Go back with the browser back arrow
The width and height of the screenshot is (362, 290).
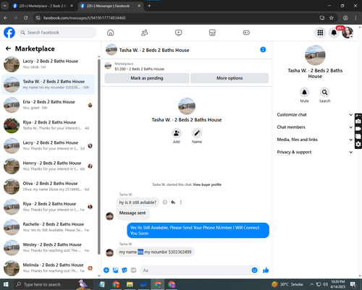pyautogui.click(x=5, y=18)
